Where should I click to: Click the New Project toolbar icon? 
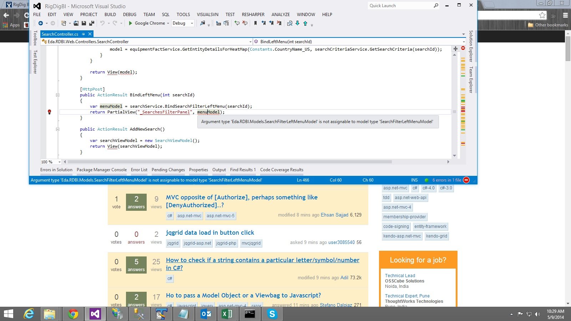point(64,23)
